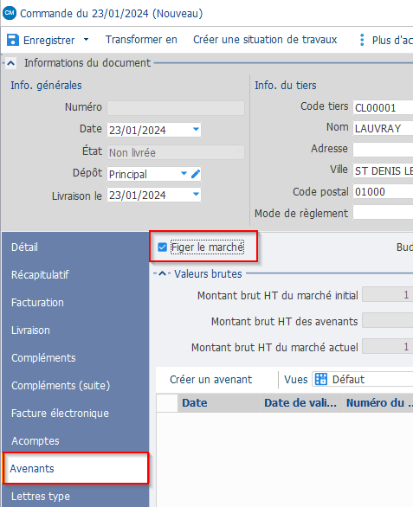Collapse Informations du document section chevron
This screenshot has width=413, height=507.
pyautogui.click(x=10, y=63)
